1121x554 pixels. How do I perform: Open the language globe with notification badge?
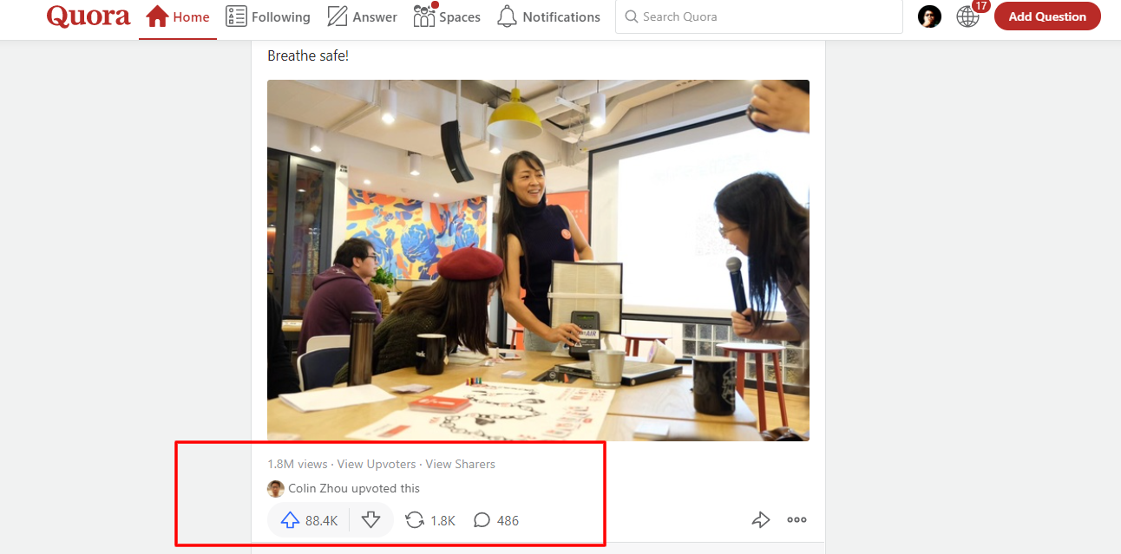(967, 16)
